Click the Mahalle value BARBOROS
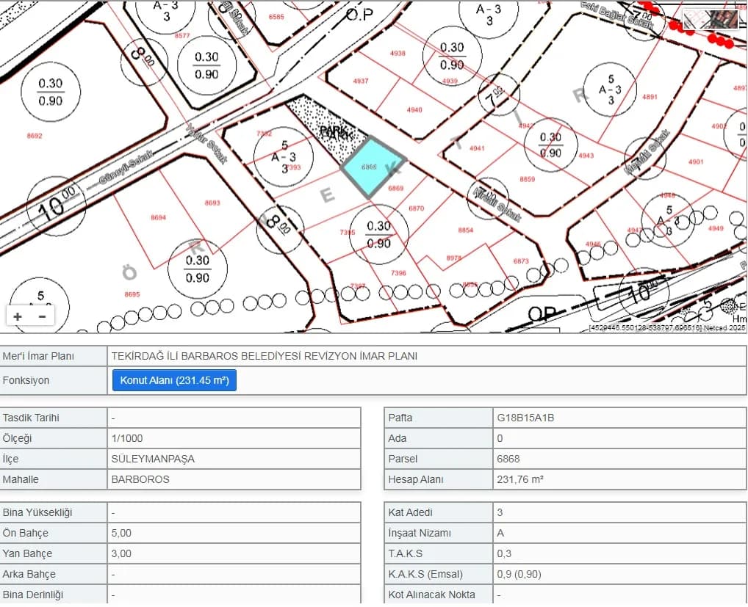Screen dimensions: 748x607 point(140,479)
